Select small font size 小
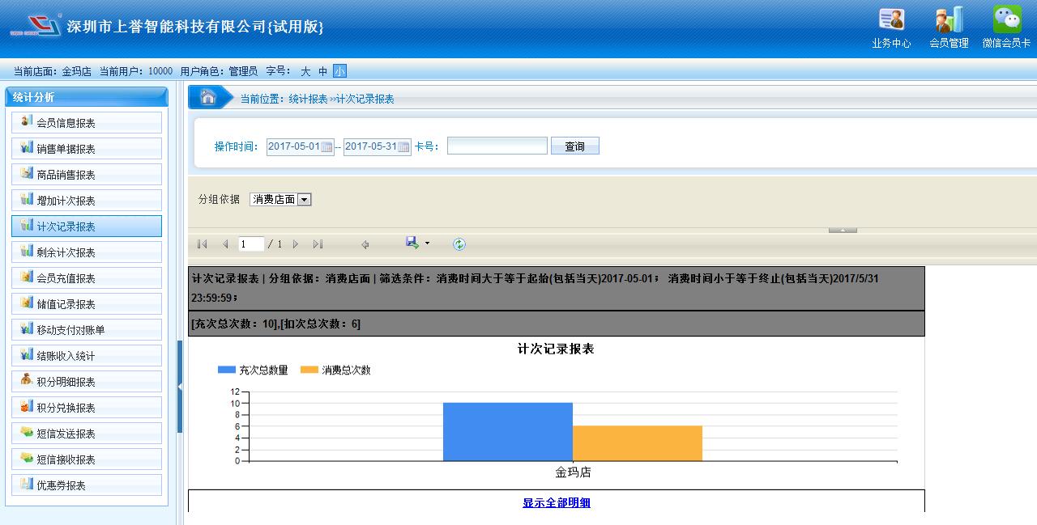 (x=339, y=71)
